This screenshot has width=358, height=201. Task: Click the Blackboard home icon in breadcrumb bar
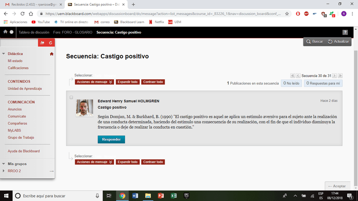[x=5, y=32]
